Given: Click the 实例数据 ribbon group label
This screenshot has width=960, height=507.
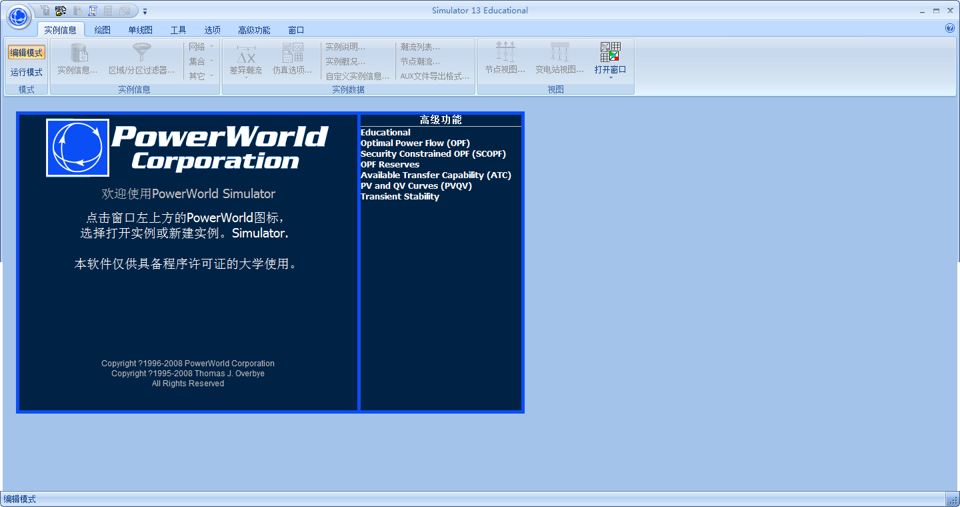Looking at the screenshot, I should pyautogui.click(x=349, y=89).
